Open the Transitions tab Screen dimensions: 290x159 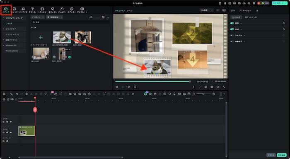pyautogui.click(x=42, y=10)
